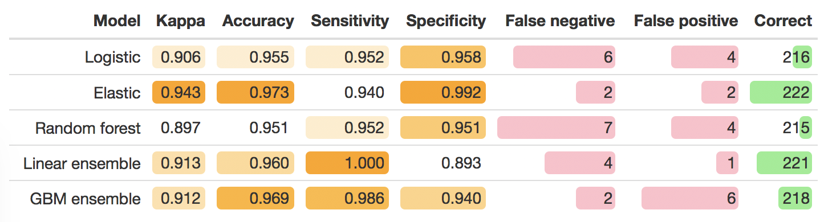Click the False positive column header
The image size is (820, 222).
coord(686,22)
